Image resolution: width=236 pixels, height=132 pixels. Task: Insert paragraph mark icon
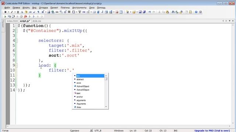[x=38, y=12]
